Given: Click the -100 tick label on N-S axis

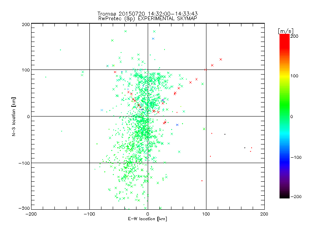Looking at the screenshot, I should [x=24, y=163].
